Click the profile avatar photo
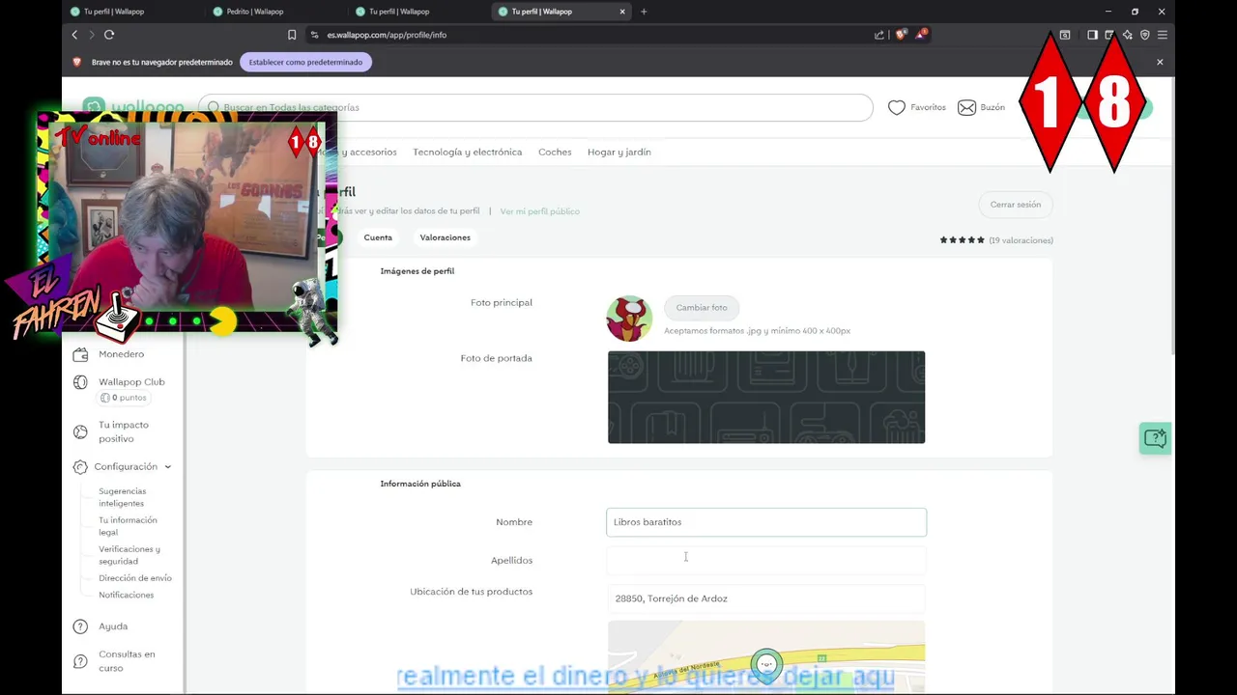Screen dimensions: 1237x695 point(629,319)
